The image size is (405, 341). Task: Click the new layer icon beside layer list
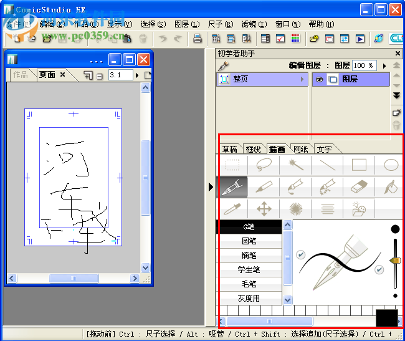(396, 113)
